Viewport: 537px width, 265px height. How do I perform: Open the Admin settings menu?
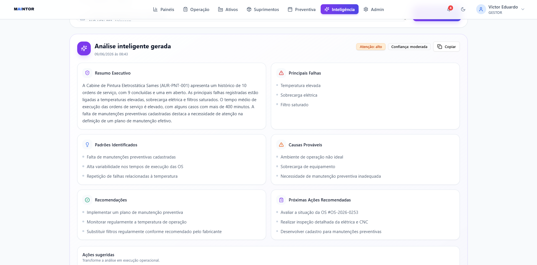374,9
